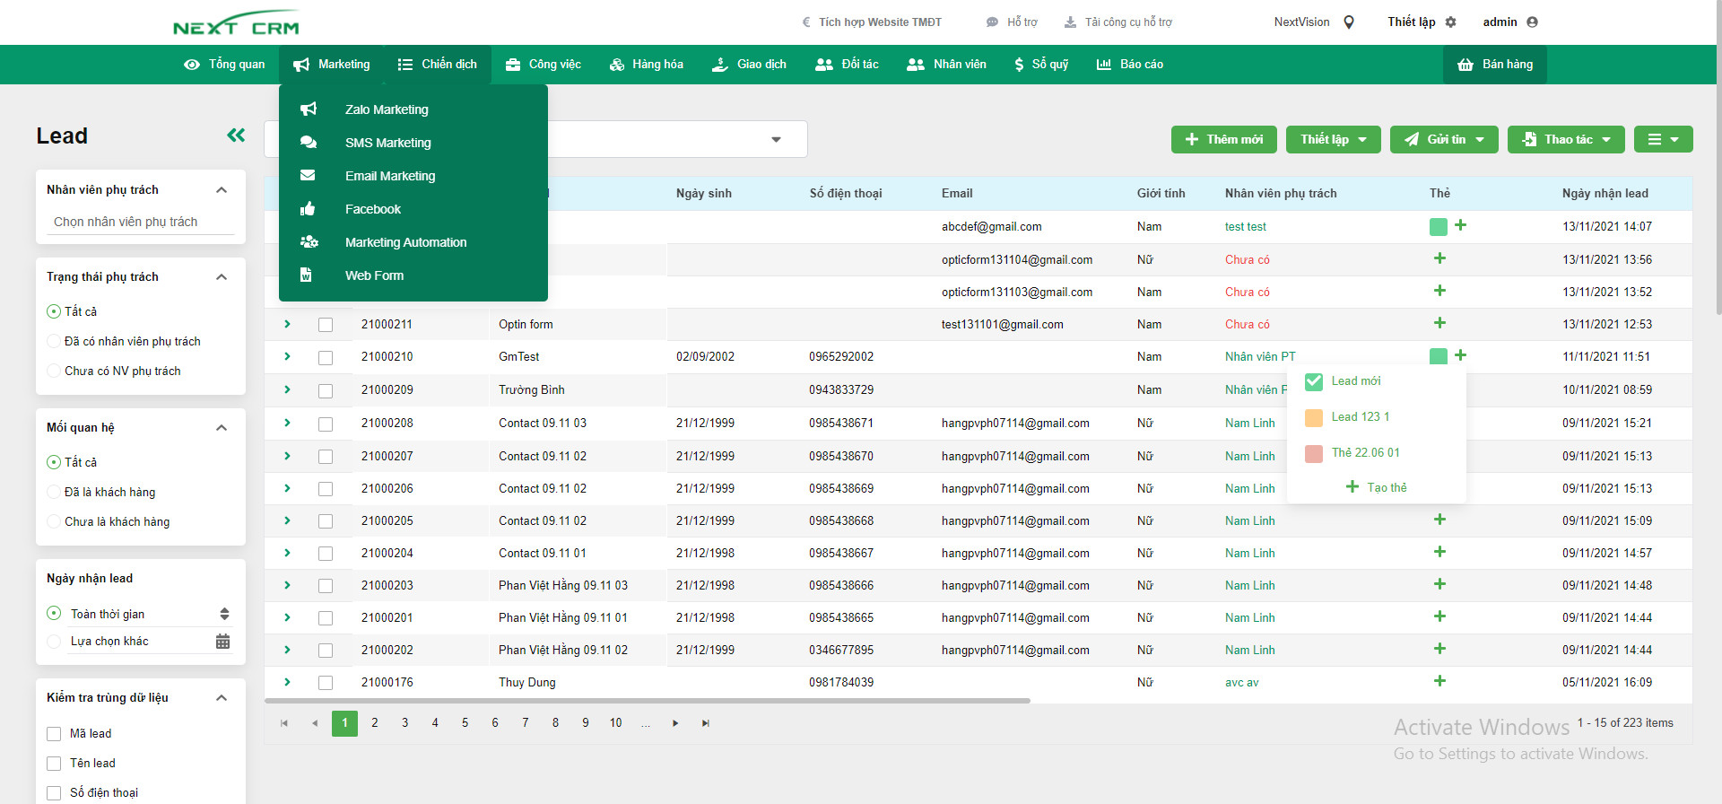Screen dimensions: 1722x804
Task: Click Tạo thẻ to create a tag
Action: point(1377,487)
